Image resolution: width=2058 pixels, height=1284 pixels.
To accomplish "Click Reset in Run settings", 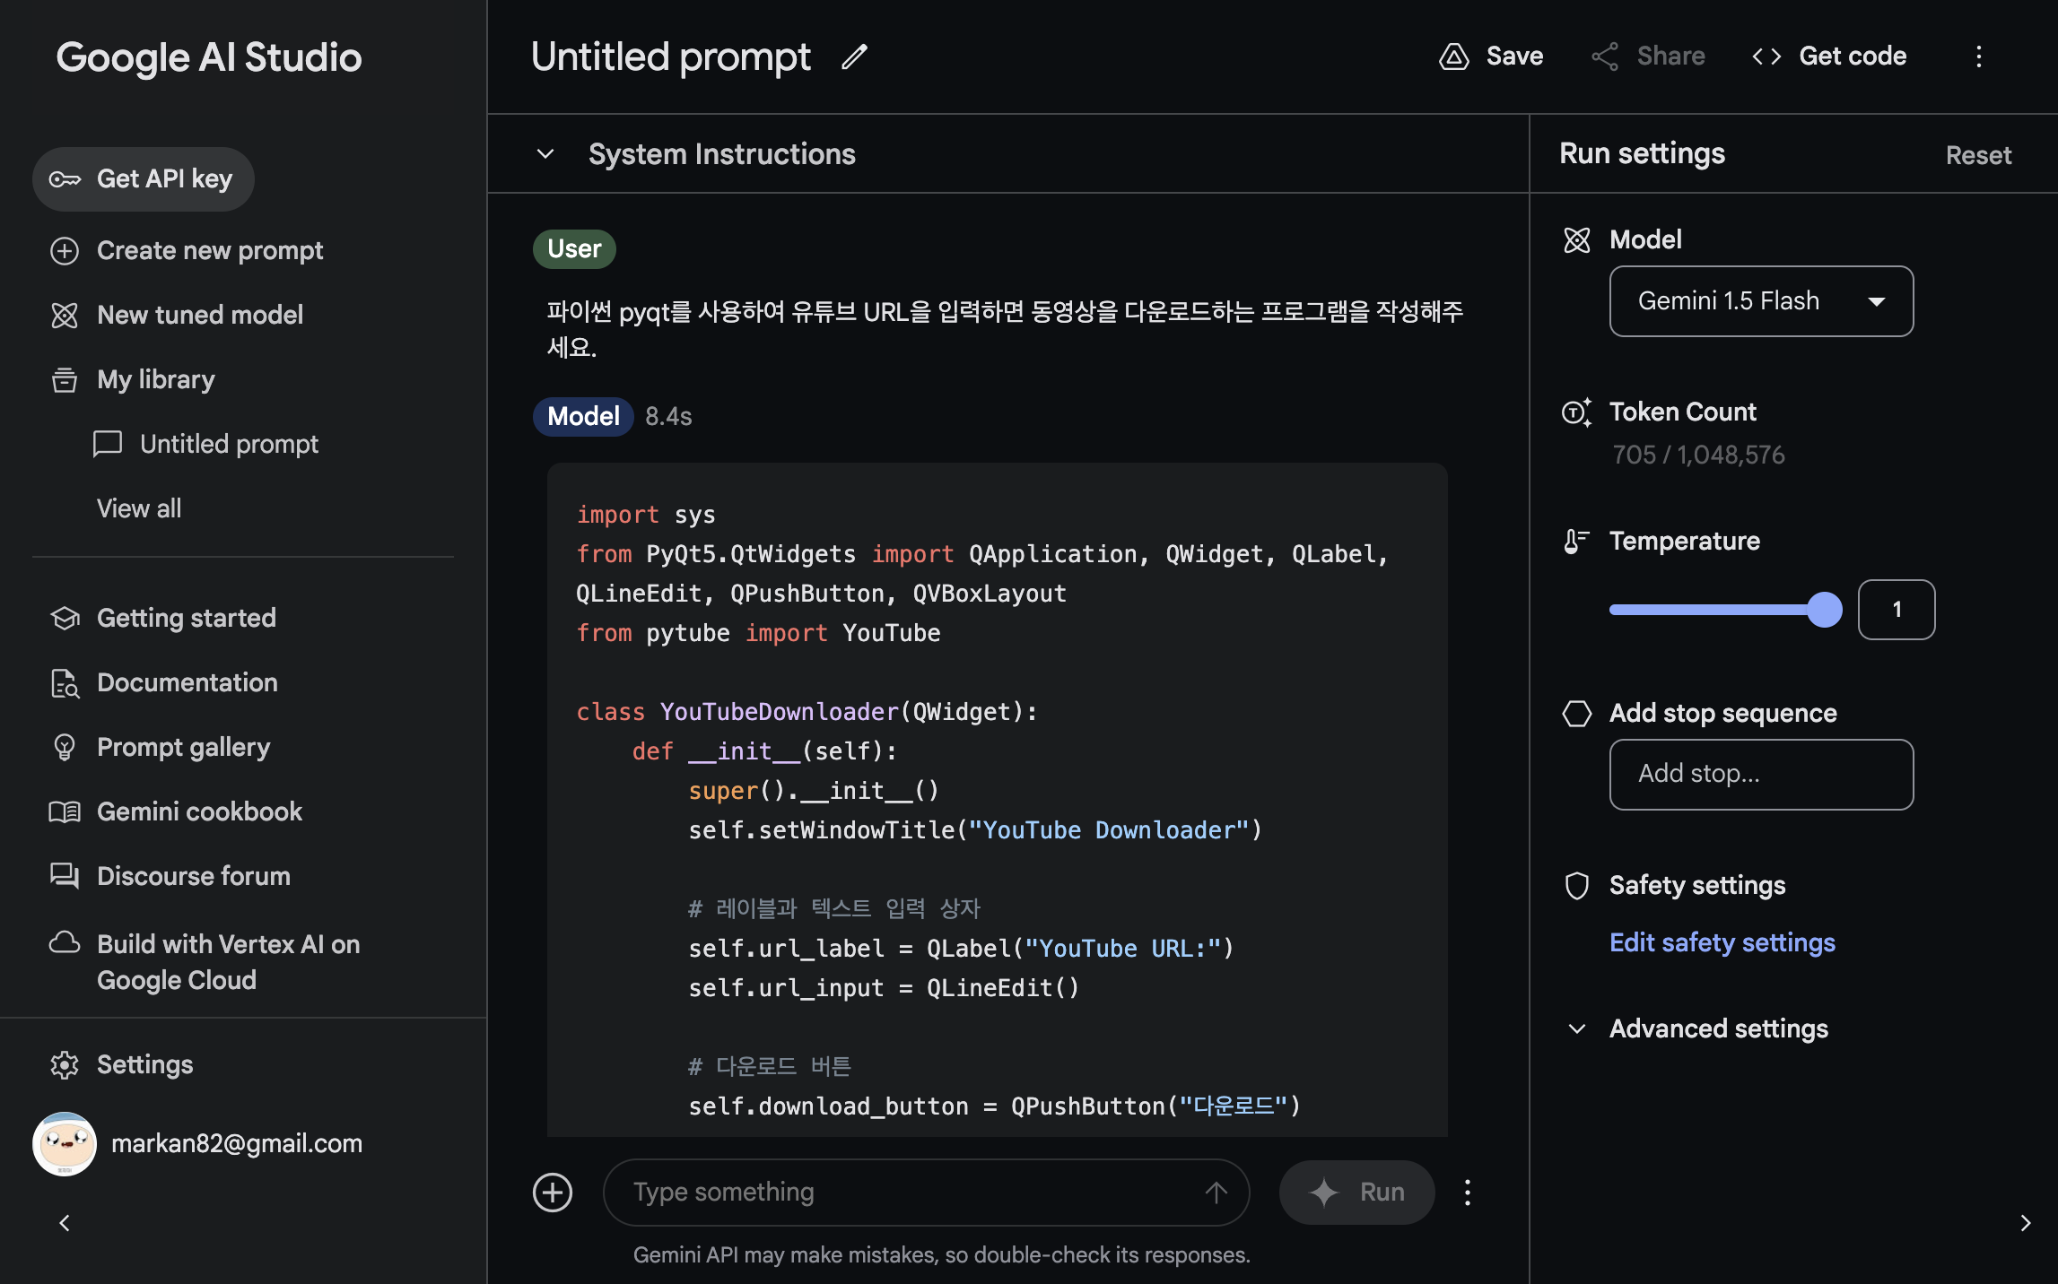I will click(1978, 155).
